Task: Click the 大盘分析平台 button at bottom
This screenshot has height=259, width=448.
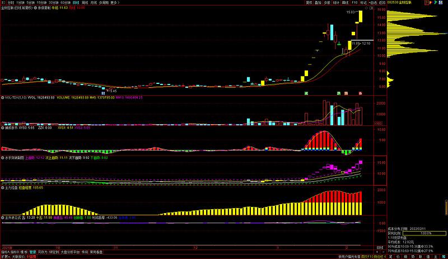Action: (x=69, y=252)
